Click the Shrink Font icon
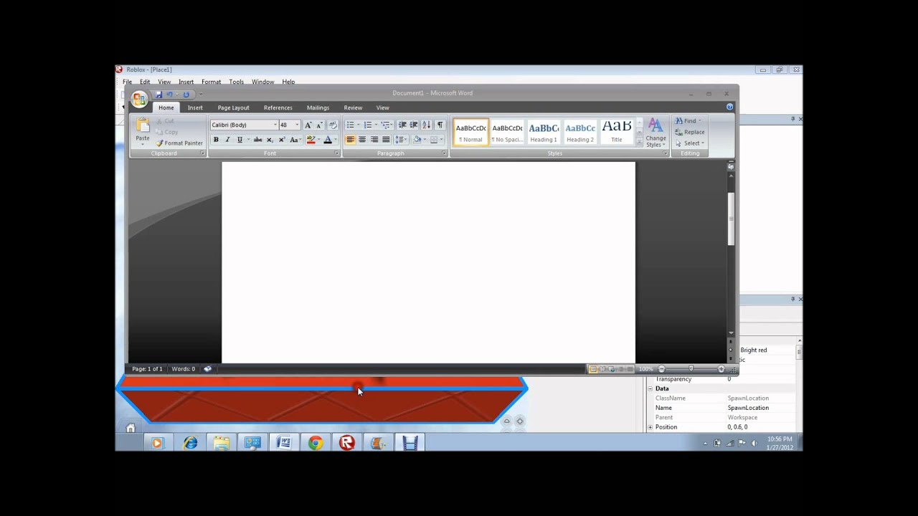 coord(319,125)
